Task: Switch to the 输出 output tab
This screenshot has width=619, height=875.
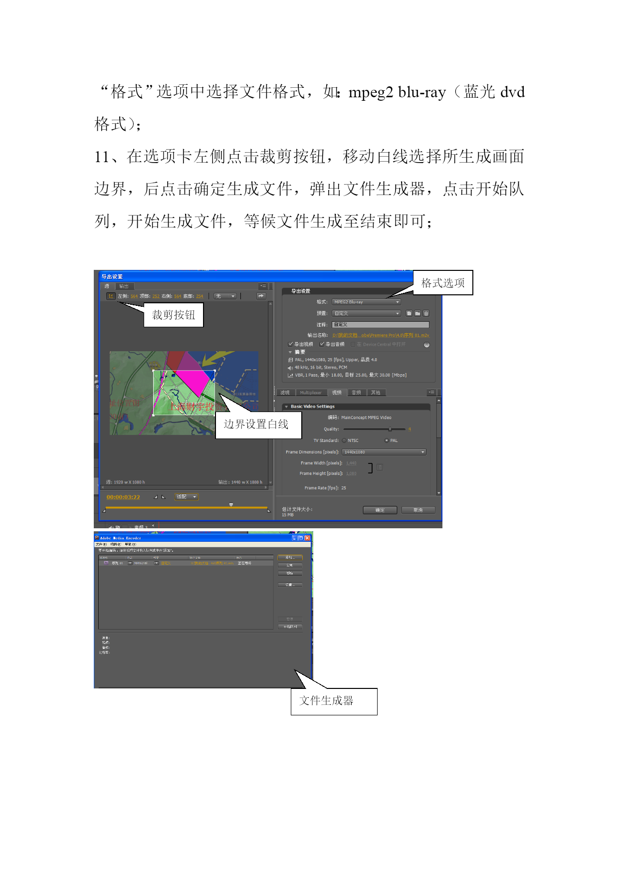Action: coord(124,286)
